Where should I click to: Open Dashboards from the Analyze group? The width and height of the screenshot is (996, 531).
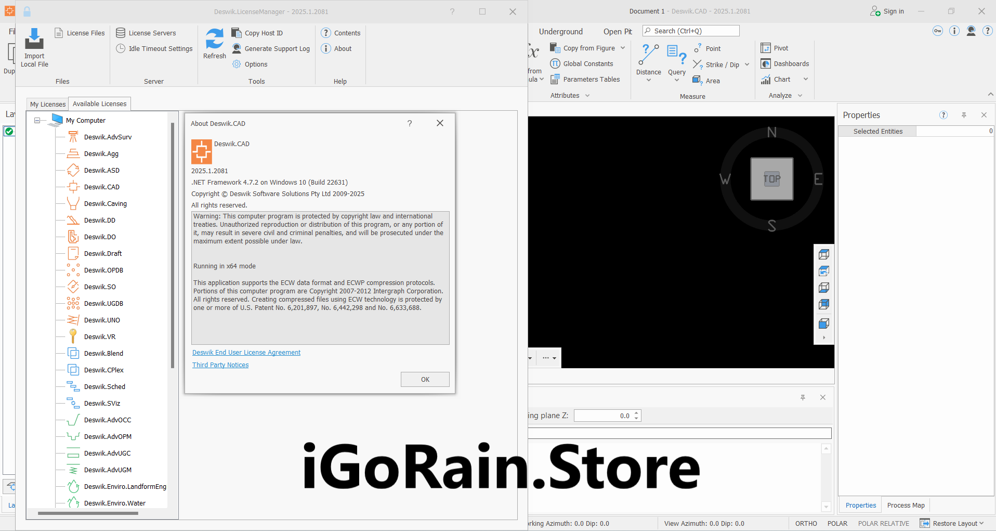click(785, 64)
